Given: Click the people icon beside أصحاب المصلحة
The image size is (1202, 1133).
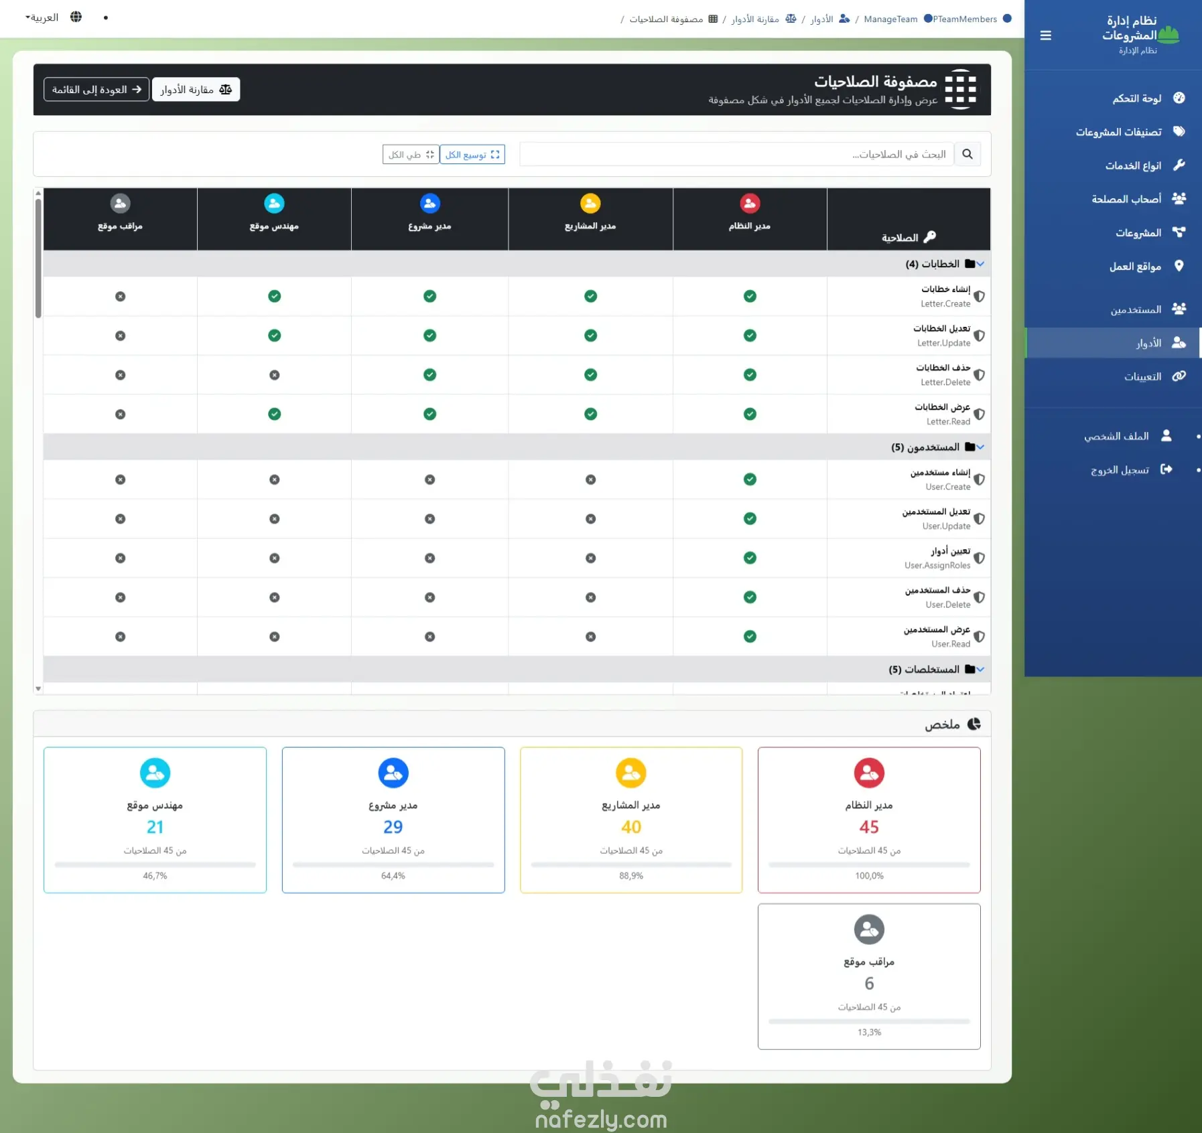Looking at the screenshot, I should point(1179,198).
